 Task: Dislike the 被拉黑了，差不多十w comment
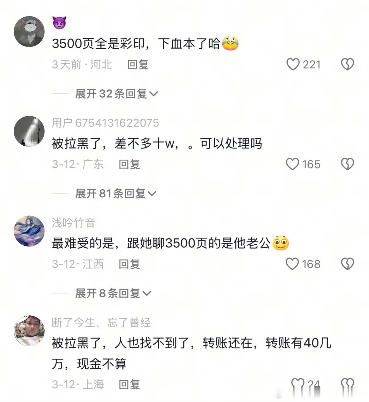tap(347, 164)
